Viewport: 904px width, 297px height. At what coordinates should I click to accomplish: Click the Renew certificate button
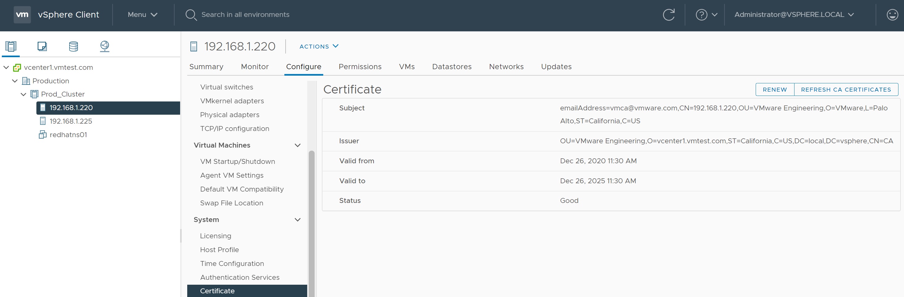[774, 89]
